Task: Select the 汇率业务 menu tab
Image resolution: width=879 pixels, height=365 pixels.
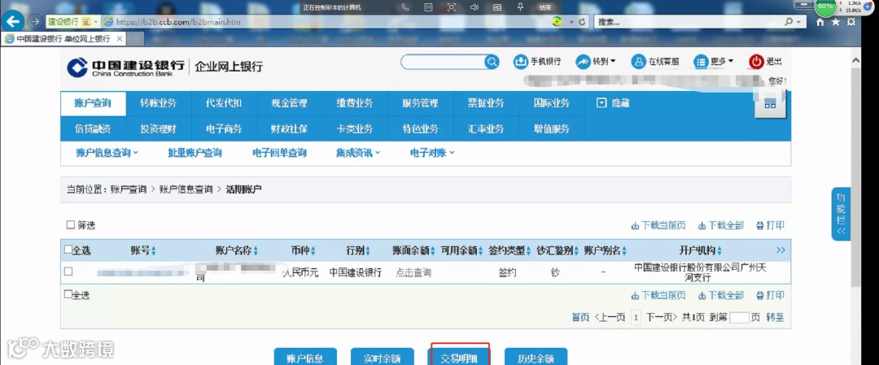Action: tap(486, 128)
